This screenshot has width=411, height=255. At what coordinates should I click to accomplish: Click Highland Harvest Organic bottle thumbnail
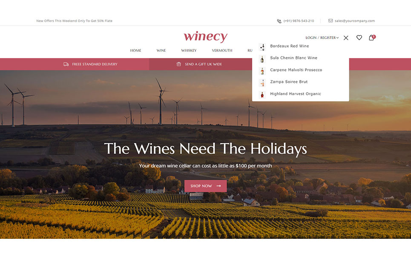click(262, 95)
